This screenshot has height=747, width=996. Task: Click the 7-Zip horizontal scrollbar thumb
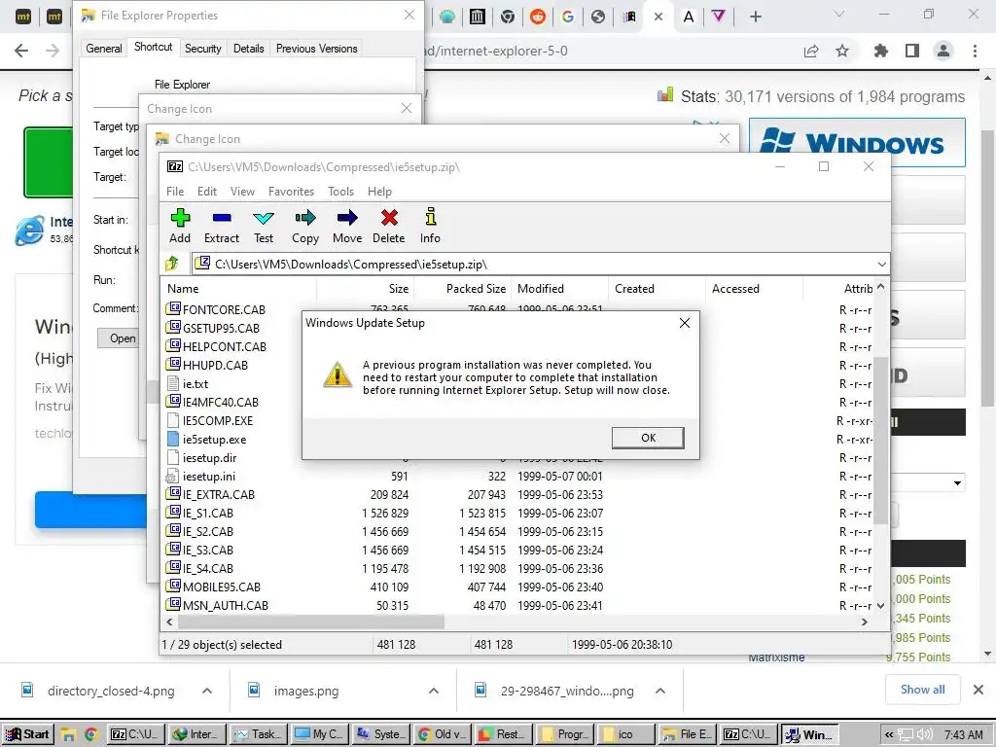pyautogui.click(x=310, y=622)
